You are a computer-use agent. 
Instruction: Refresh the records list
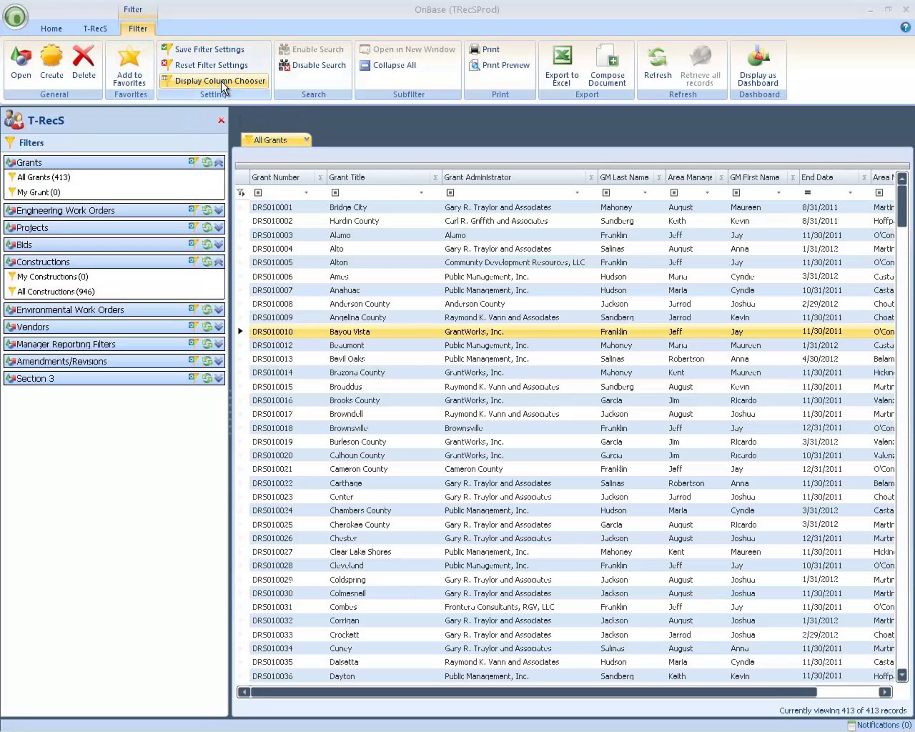[x=657, y=63]
